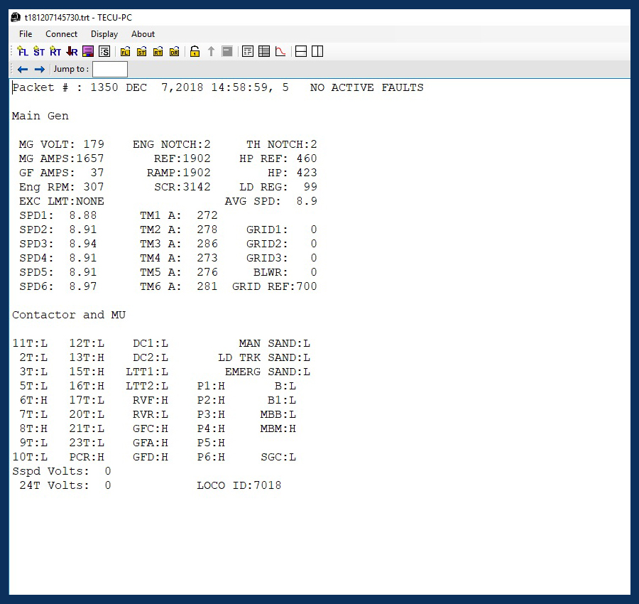The image size is (639, 604).
Task: Click the 'LOCO ID:7018' text
Action: [x=239, y=486]
